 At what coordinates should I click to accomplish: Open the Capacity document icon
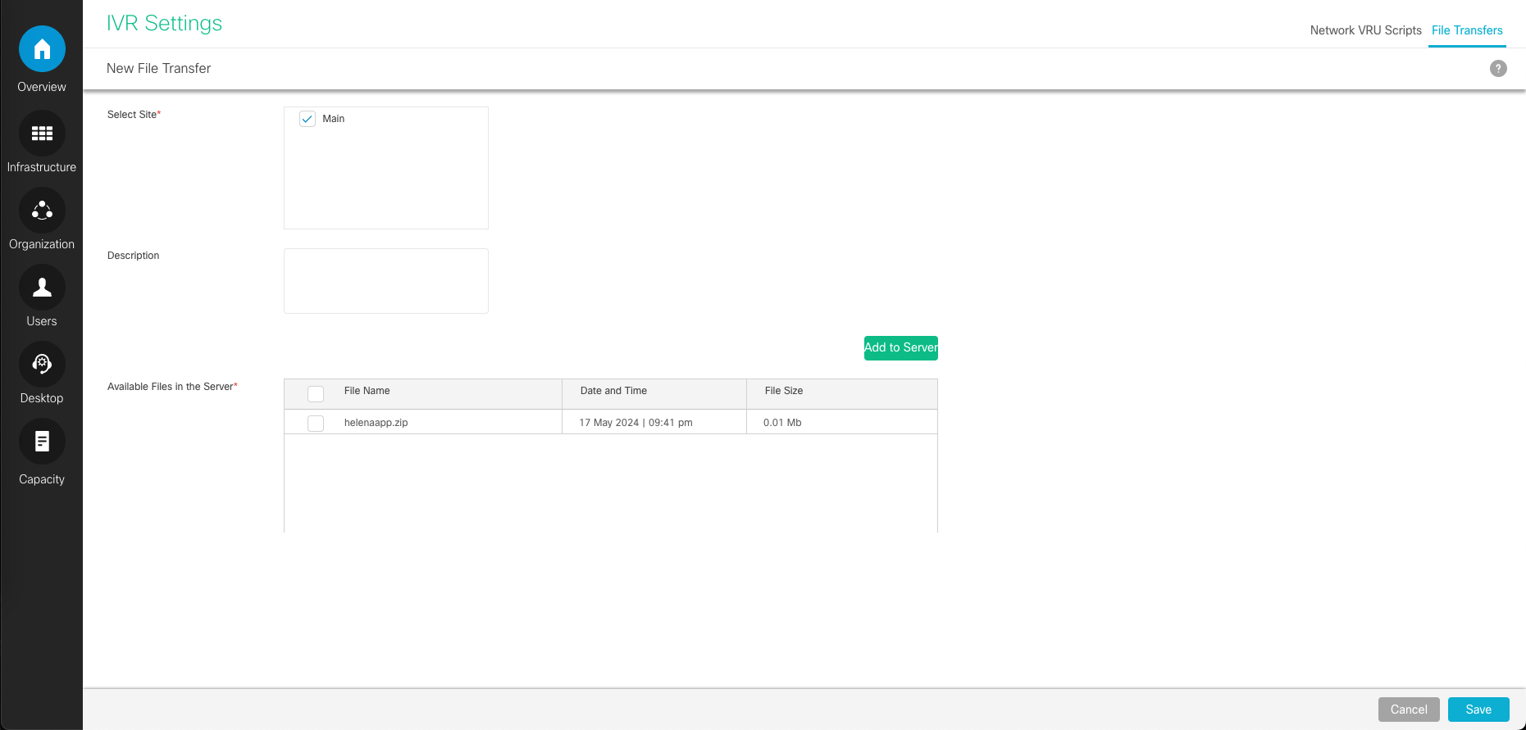click(x=42, y=442)
